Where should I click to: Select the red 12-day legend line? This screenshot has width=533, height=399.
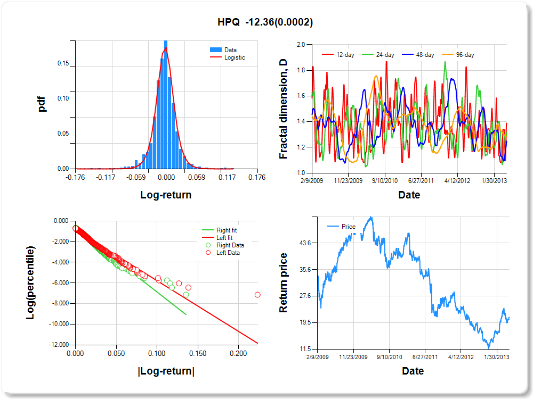pyautogui.click(x=328, y=55)
